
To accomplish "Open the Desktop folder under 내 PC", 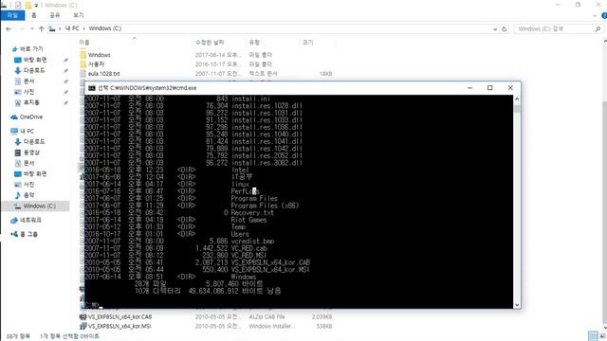I will click(x=30, y=174).
